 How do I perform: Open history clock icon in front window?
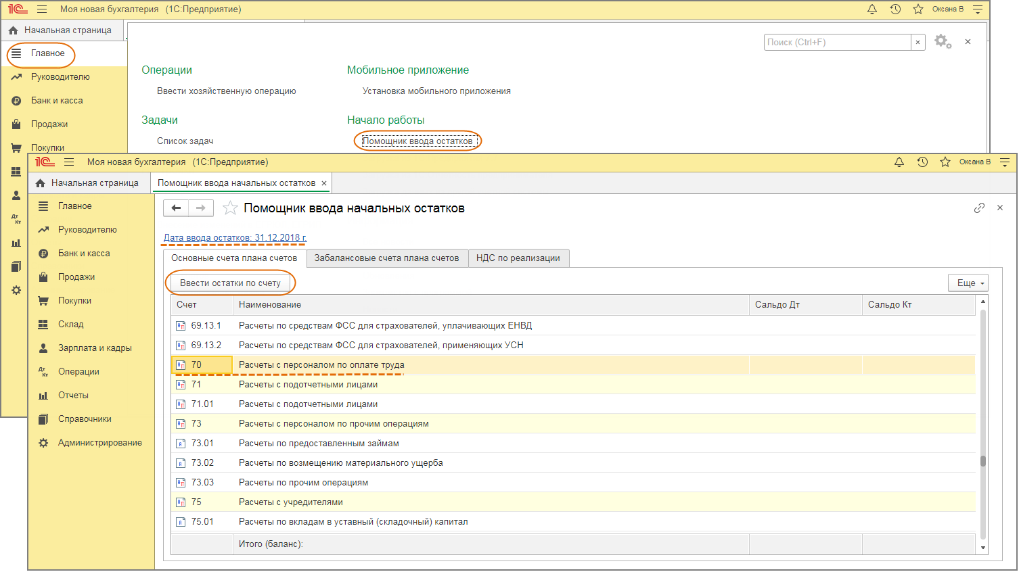pos(922,162)
